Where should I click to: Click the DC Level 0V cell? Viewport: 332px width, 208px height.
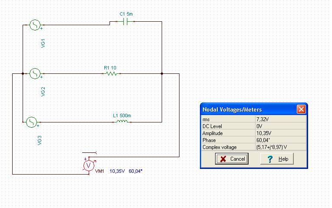pos(281,126)
